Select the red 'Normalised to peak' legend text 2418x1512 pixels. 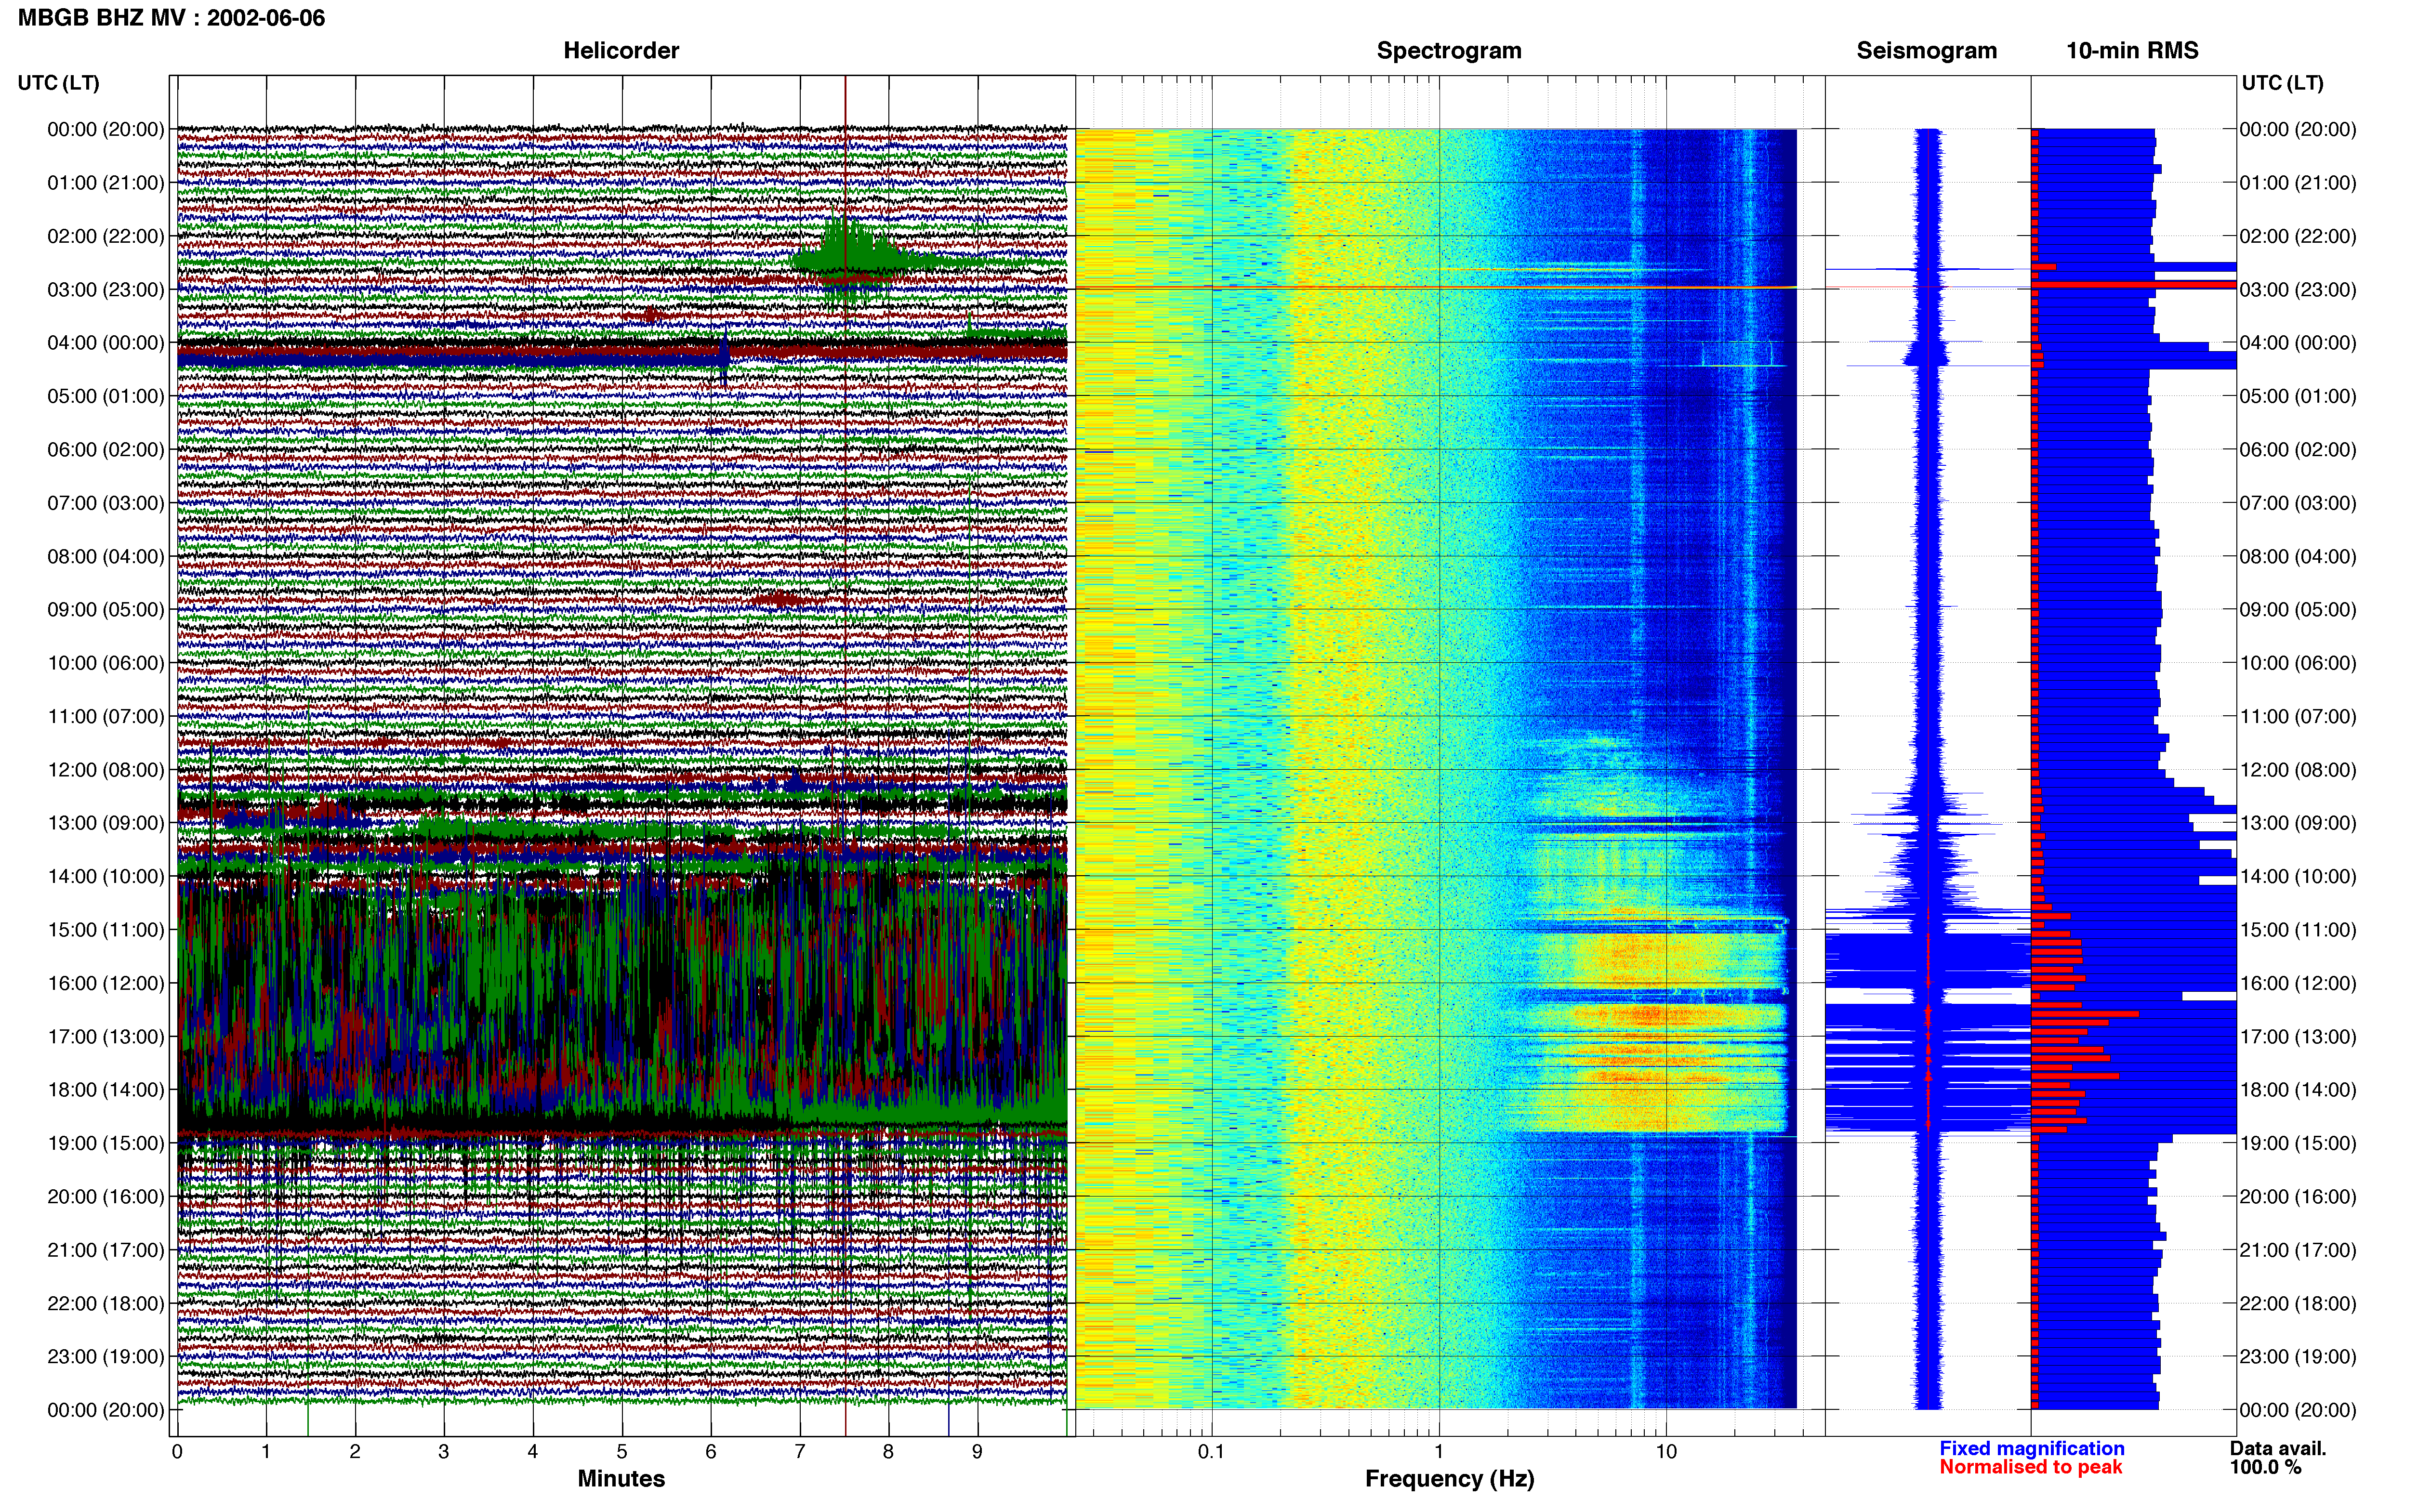(2030, 1467)
